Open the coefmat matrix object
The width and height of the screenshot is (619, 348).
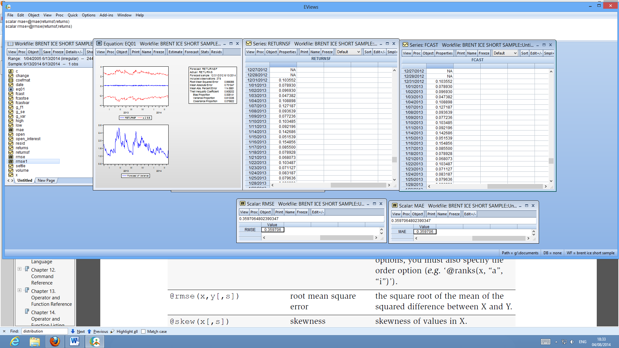[x=23, y=80]
